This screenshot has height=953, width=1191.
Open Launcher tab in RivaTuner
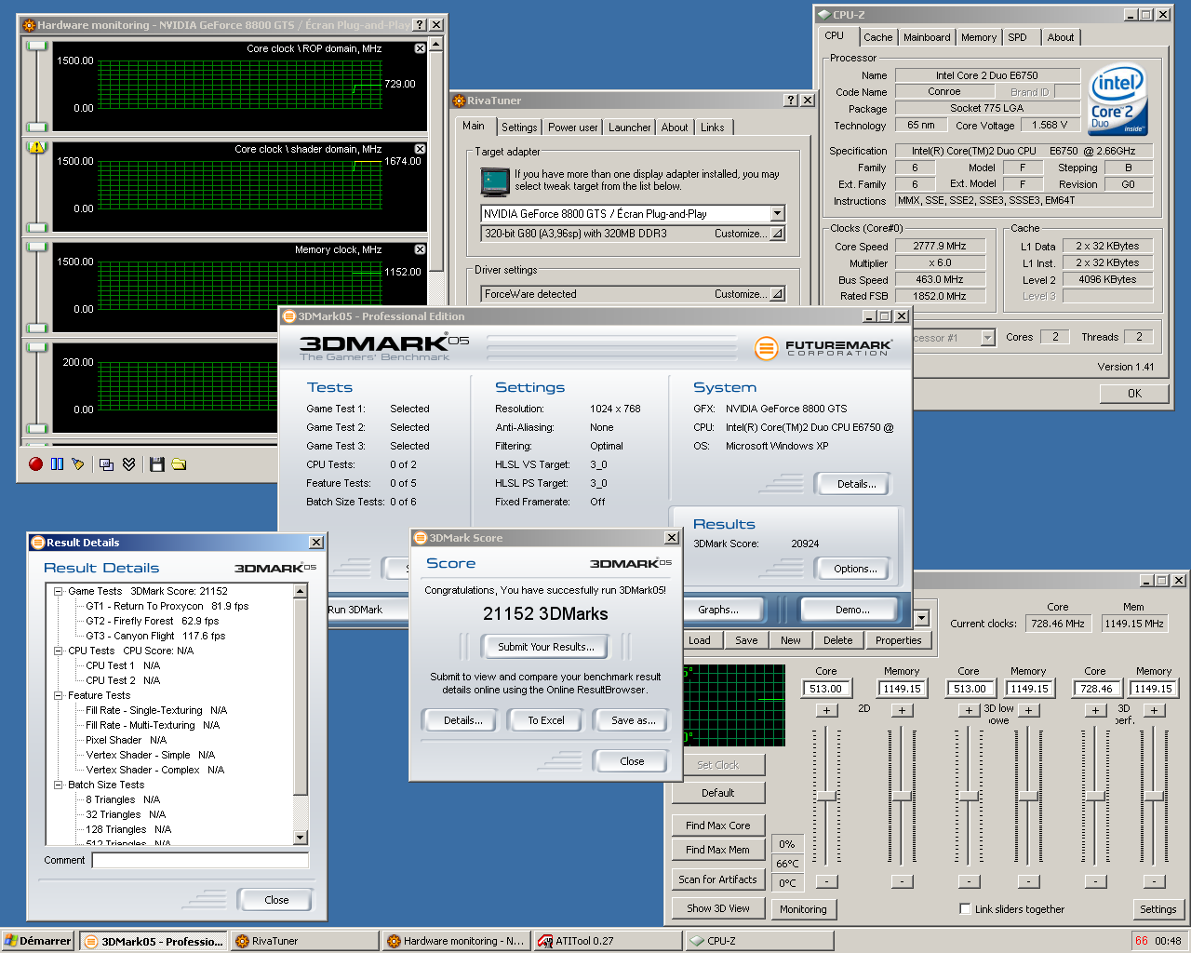[x=630, y=128]
